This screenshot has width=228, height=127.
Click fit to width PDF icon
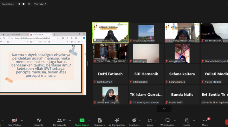point(31,42)
